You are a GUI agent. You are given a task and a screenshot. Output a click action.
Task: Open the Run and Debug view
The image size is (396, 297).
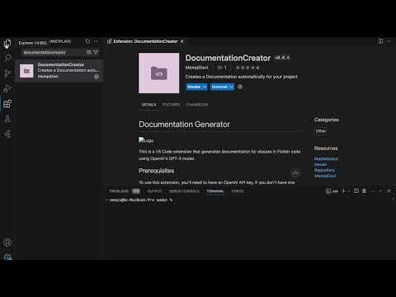pyautogui.click(x=7, y=88)
